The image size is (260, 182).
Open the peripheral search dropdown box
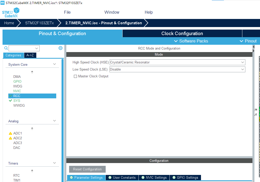tap(24, 48)
